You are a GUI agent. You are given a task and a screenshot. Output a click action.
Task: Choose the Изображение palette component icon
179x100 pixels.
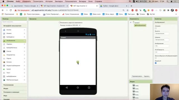pyautogui.click(x=4, y=41)
